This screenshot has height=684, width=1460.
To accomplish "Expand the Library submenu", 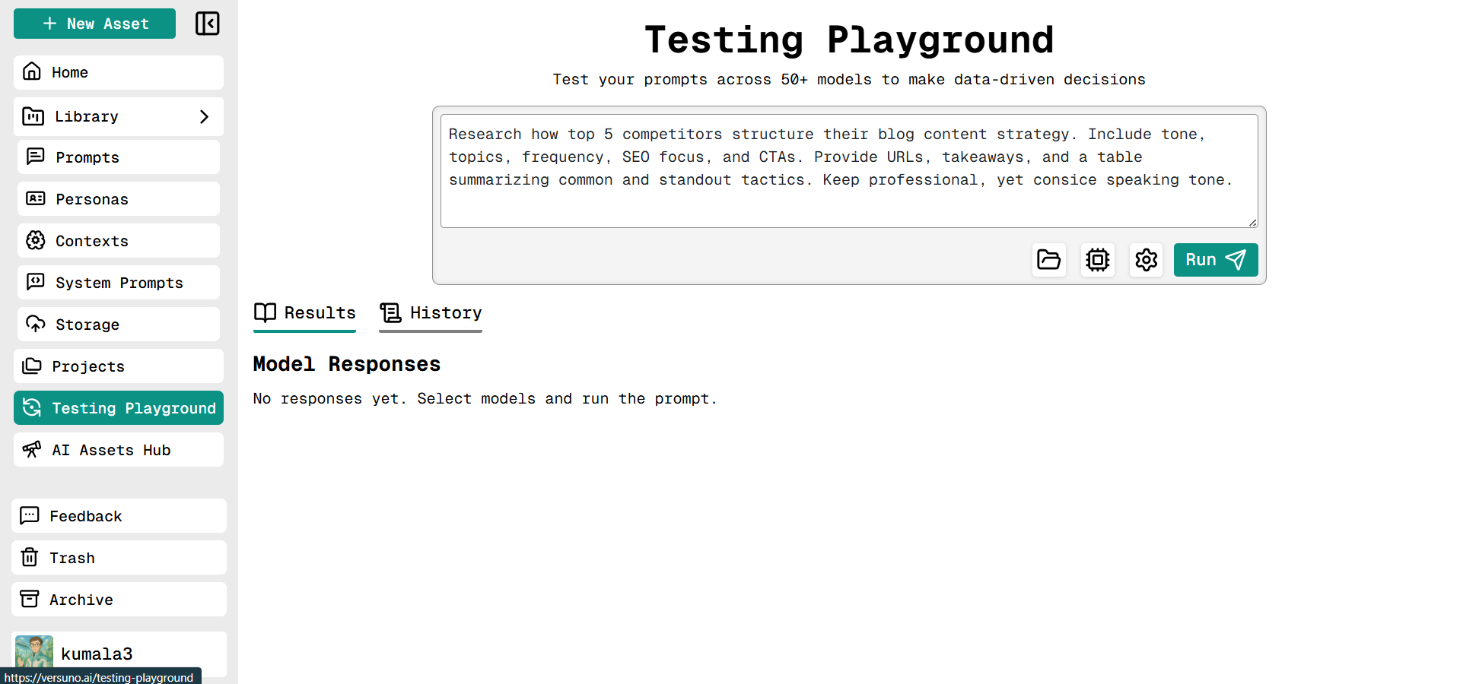I will pyautogui.click(x=118, y=116).
